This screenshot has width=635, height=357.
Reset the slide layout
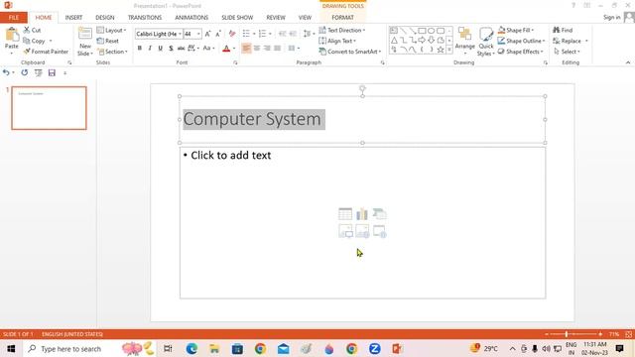point(108,41)
